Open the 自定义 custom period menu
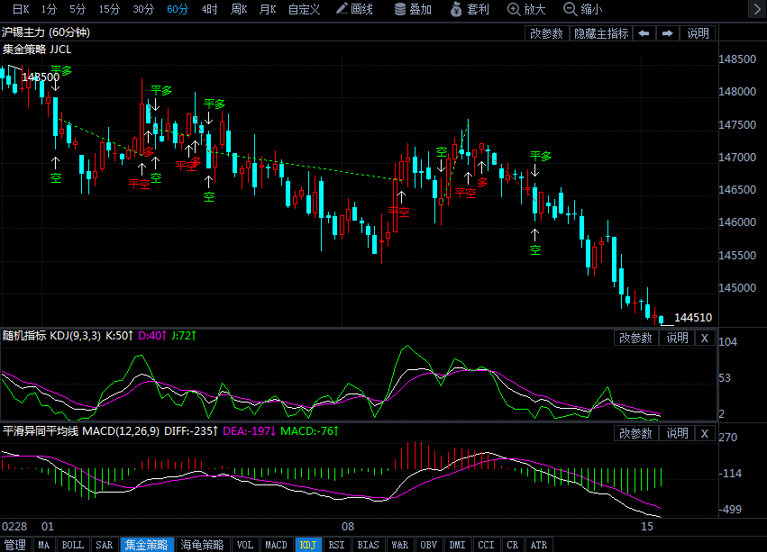Screen dimensions: 767x552 coord(304,9)
